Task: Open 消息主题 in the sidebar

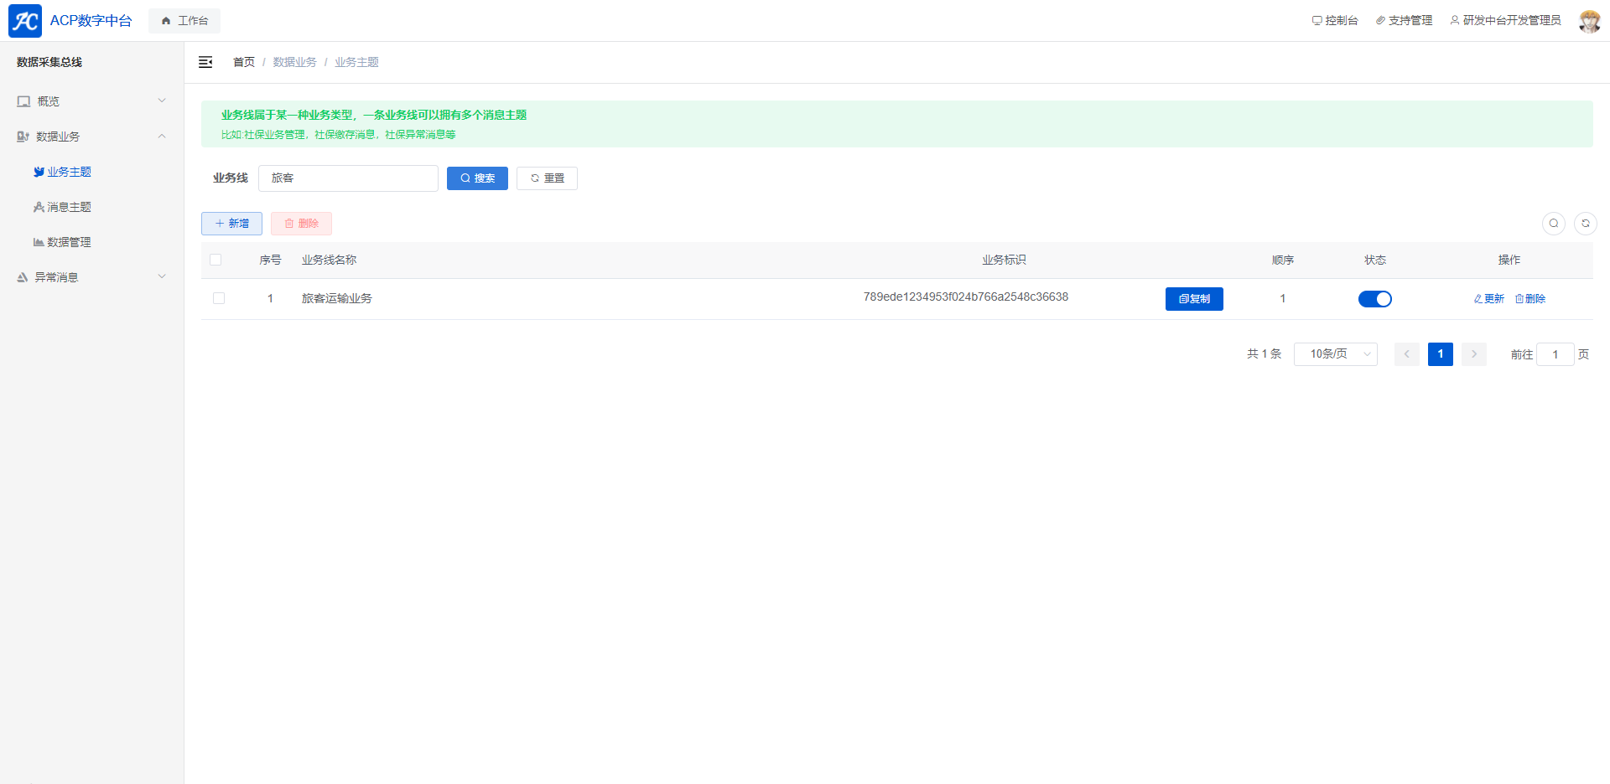Action: coord(69,207)
